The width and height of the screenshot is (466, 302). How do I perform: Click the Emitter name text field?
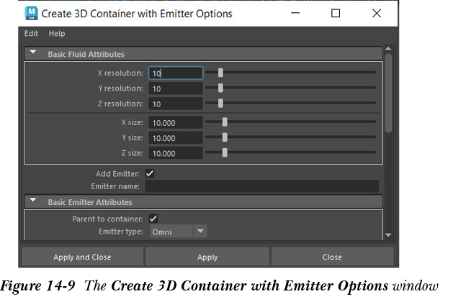coord(262,187)
